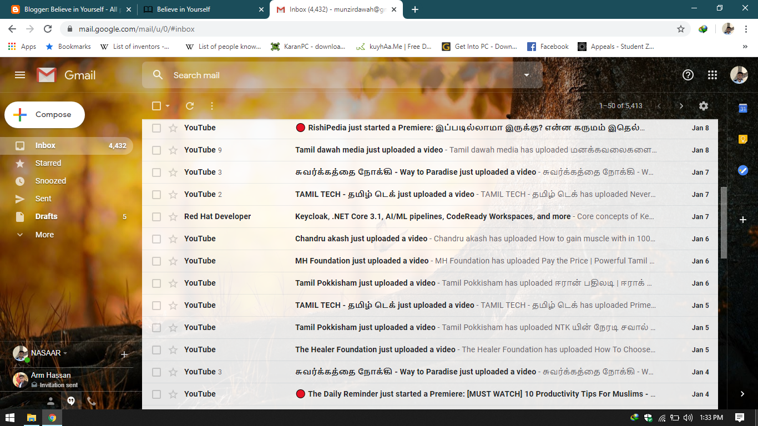Open the Facebook bookmark
The image size is (758, 426).
(548, 47)
